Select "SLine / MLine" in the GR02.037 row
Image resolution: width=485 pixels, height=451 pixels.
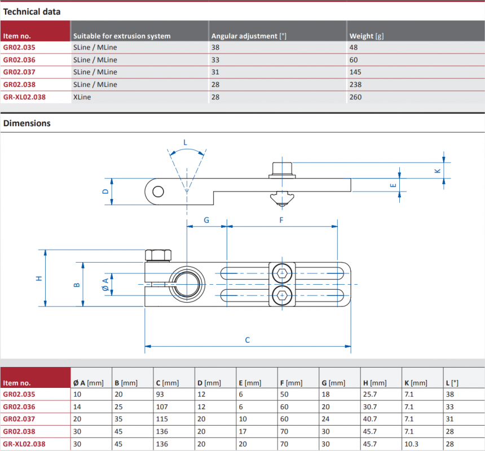click(95, 72)
